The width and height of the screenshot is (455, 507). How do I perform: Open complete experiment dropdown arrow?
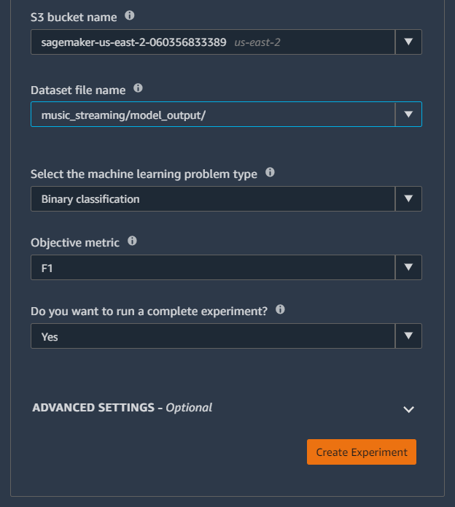408,336
